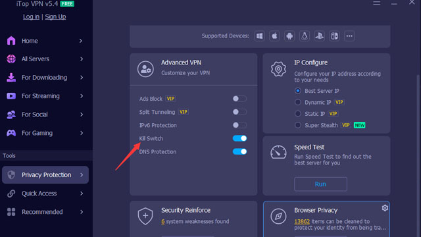Select the Super Stealth radio button
421x237 pixels.
[298, 125]
